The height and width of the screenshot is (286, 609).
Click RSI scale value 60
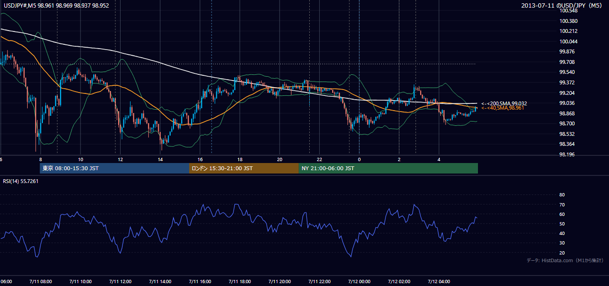point(562,214)
